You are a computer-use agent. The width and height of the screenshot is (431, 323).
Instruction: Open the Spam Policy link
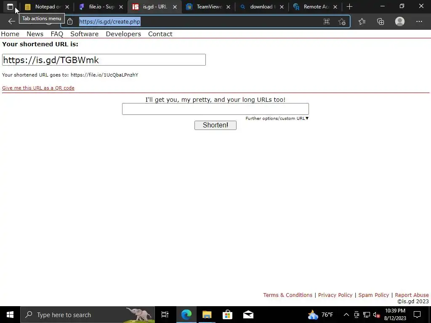(374, 295)
